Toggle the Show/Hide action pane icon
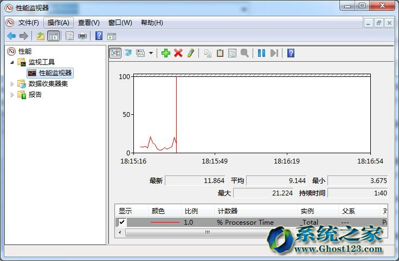 click(x=112, y=36)
